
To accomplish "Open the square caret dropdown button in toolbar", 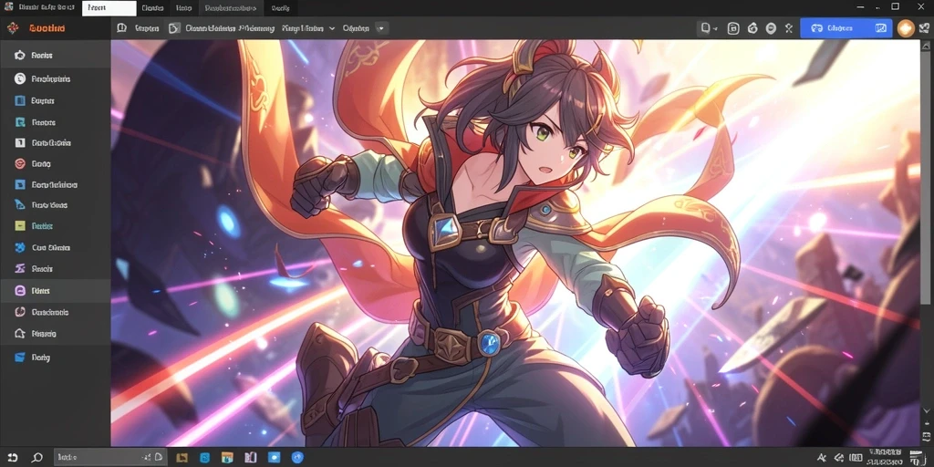I will click(381, 28).
